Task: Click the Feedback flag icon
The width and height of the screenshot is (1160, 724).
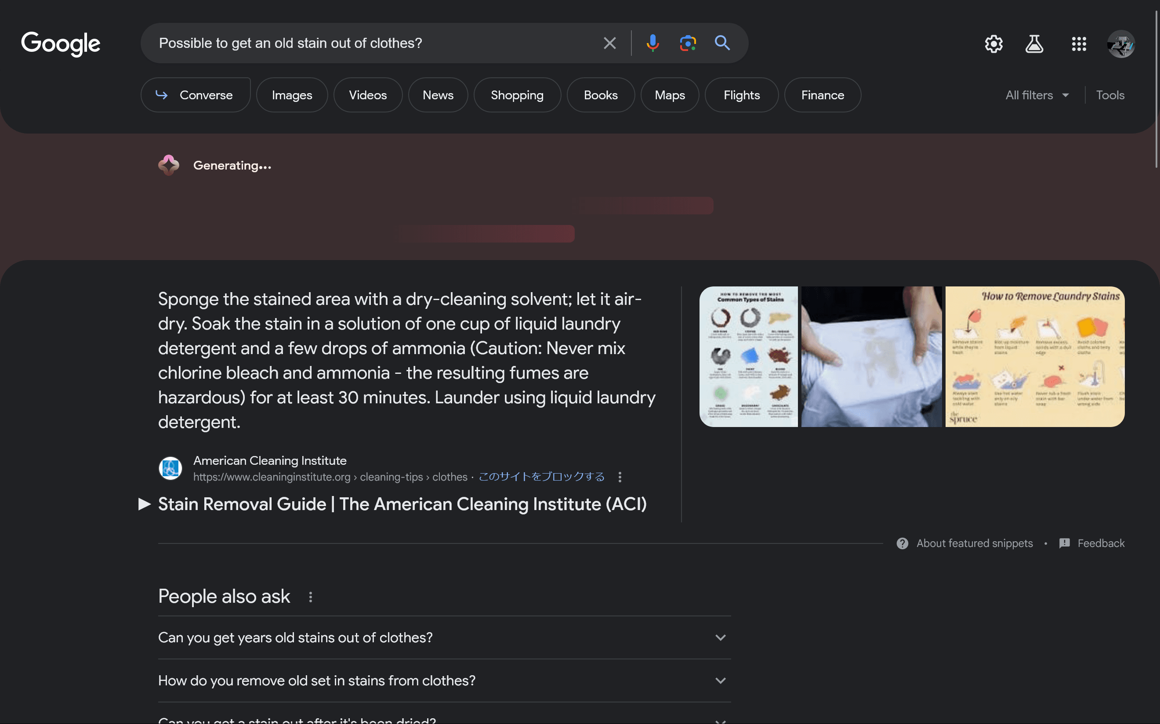Action: 1064,543
